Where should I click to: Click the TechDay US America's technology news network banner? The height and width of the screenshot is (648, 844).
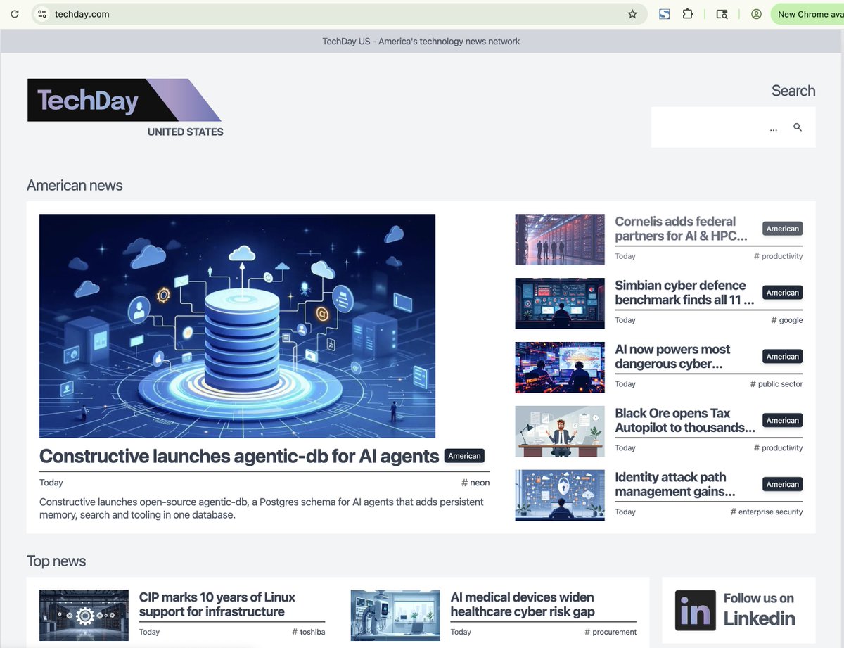tap(421, 42)
